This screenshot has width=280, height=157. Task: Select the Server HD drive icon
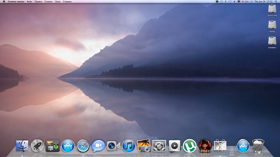click(272, 9)
